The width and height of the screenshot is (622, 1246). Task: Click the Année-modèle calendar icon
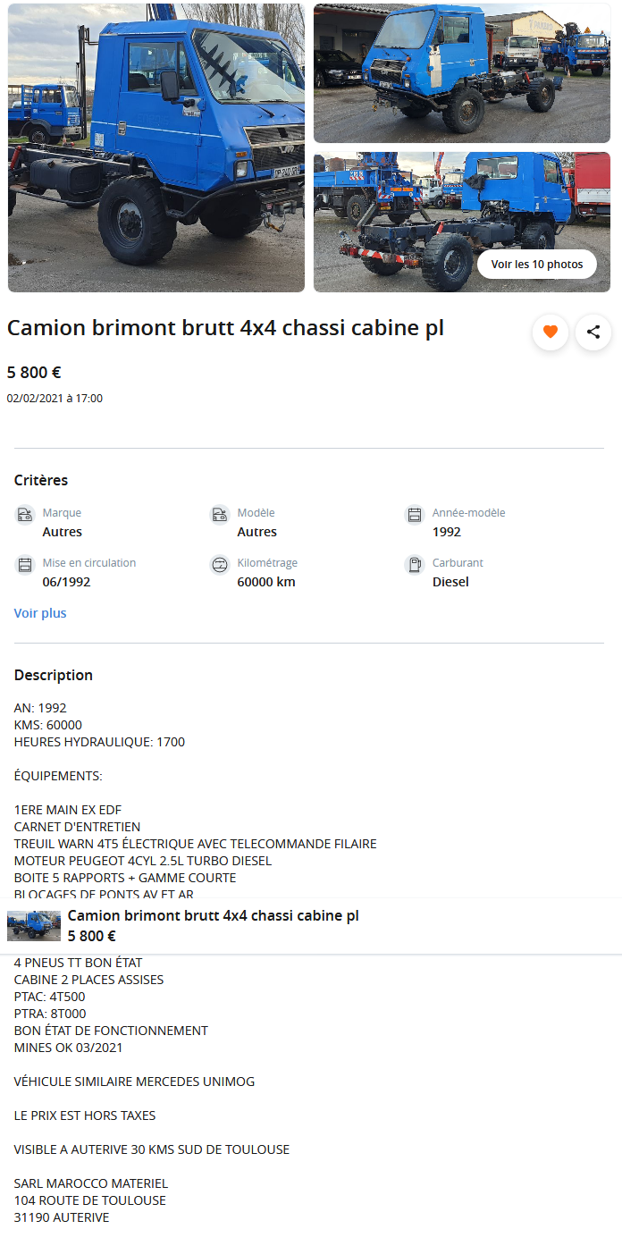click(415, 515)
